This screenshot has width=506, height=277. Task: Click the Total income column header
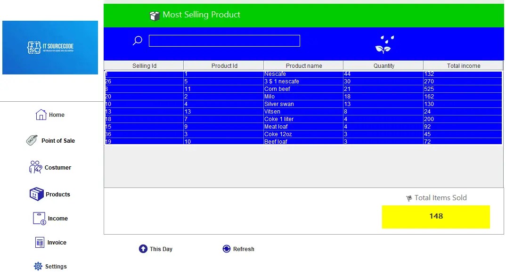coord(463,65)
